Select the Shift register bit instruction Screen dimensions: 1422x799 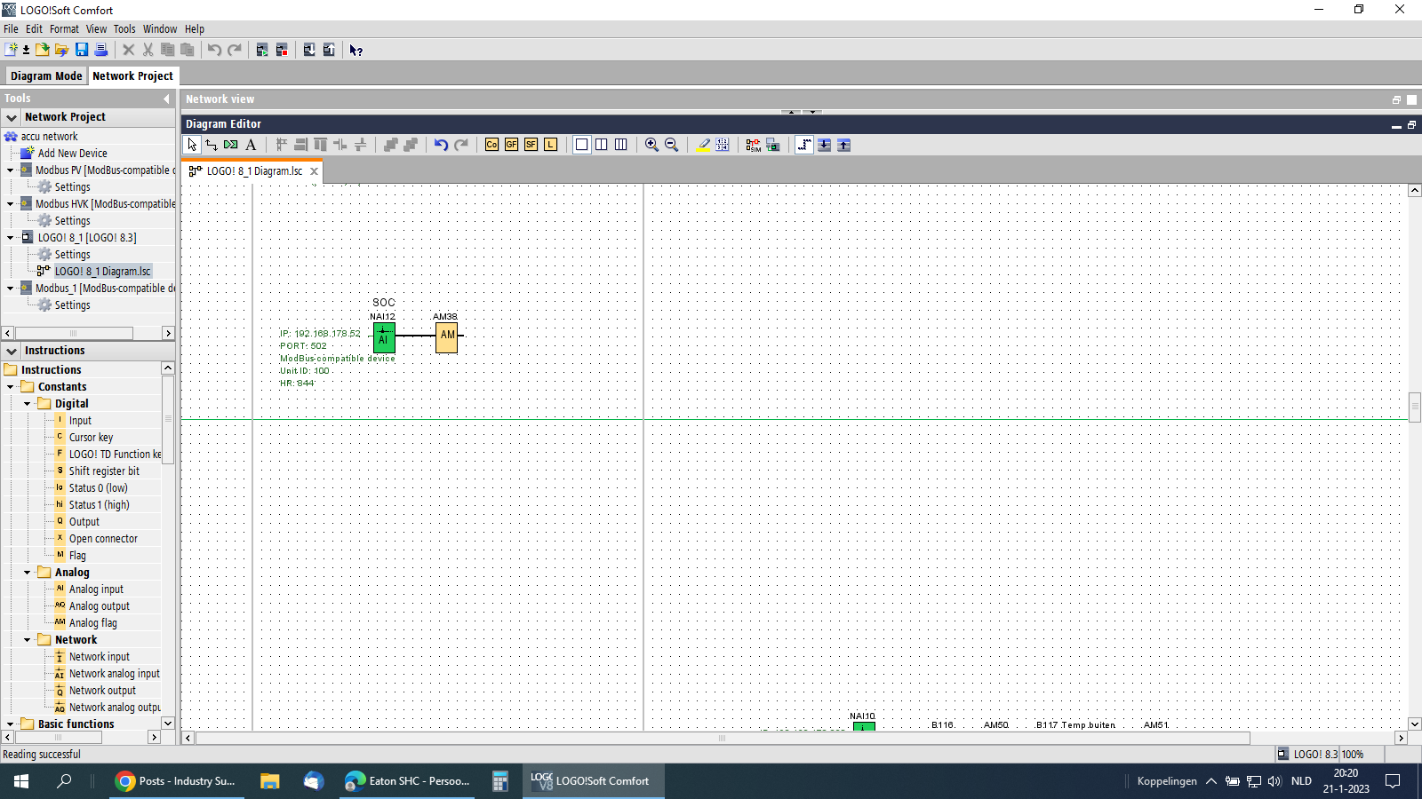pyautogui.click(x=104, y=471)
